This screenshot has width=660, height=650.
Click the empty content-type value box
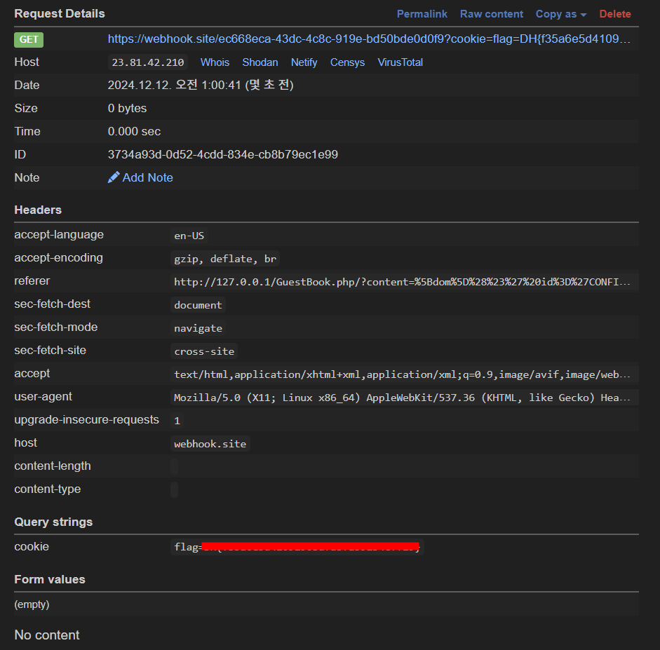pyautogui.click(x=174, y=490)
